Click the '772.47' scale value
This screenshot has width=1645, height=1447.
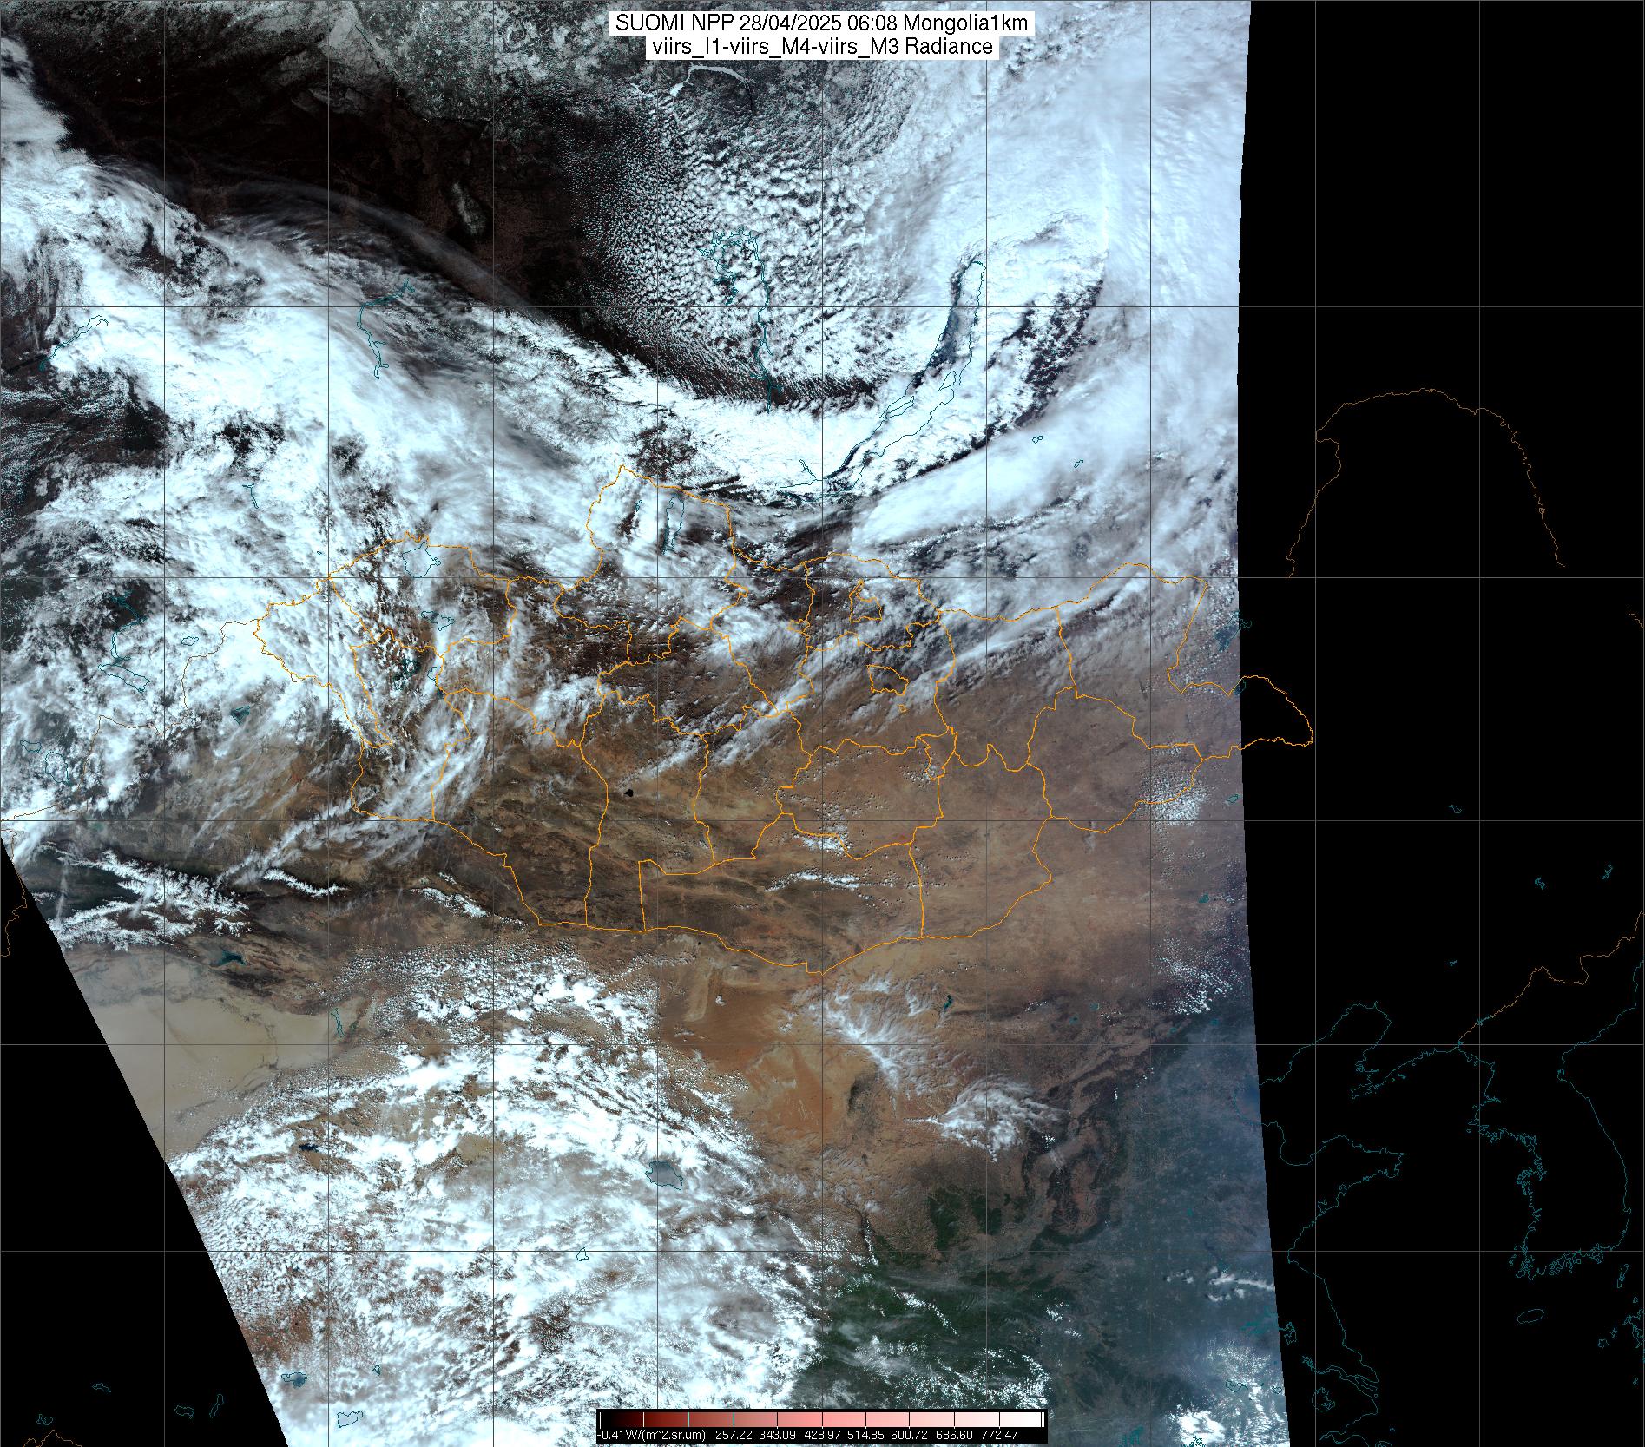click(x=999, y=1435)
